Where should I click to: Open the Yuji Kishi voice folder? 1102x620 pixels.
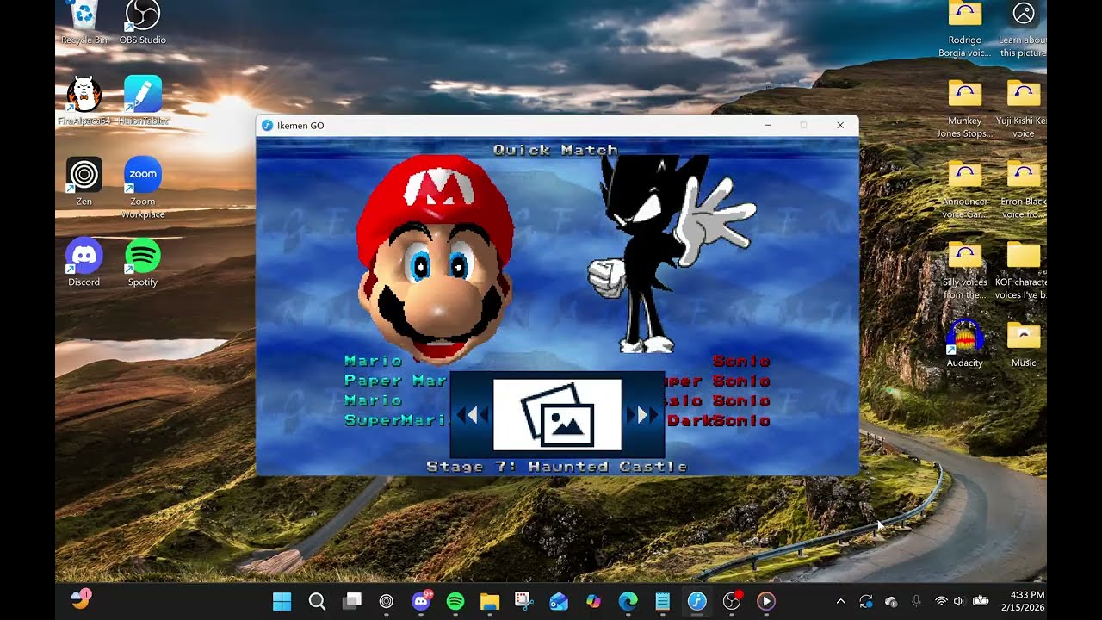pyautogui.click(x=1023, y=108)
